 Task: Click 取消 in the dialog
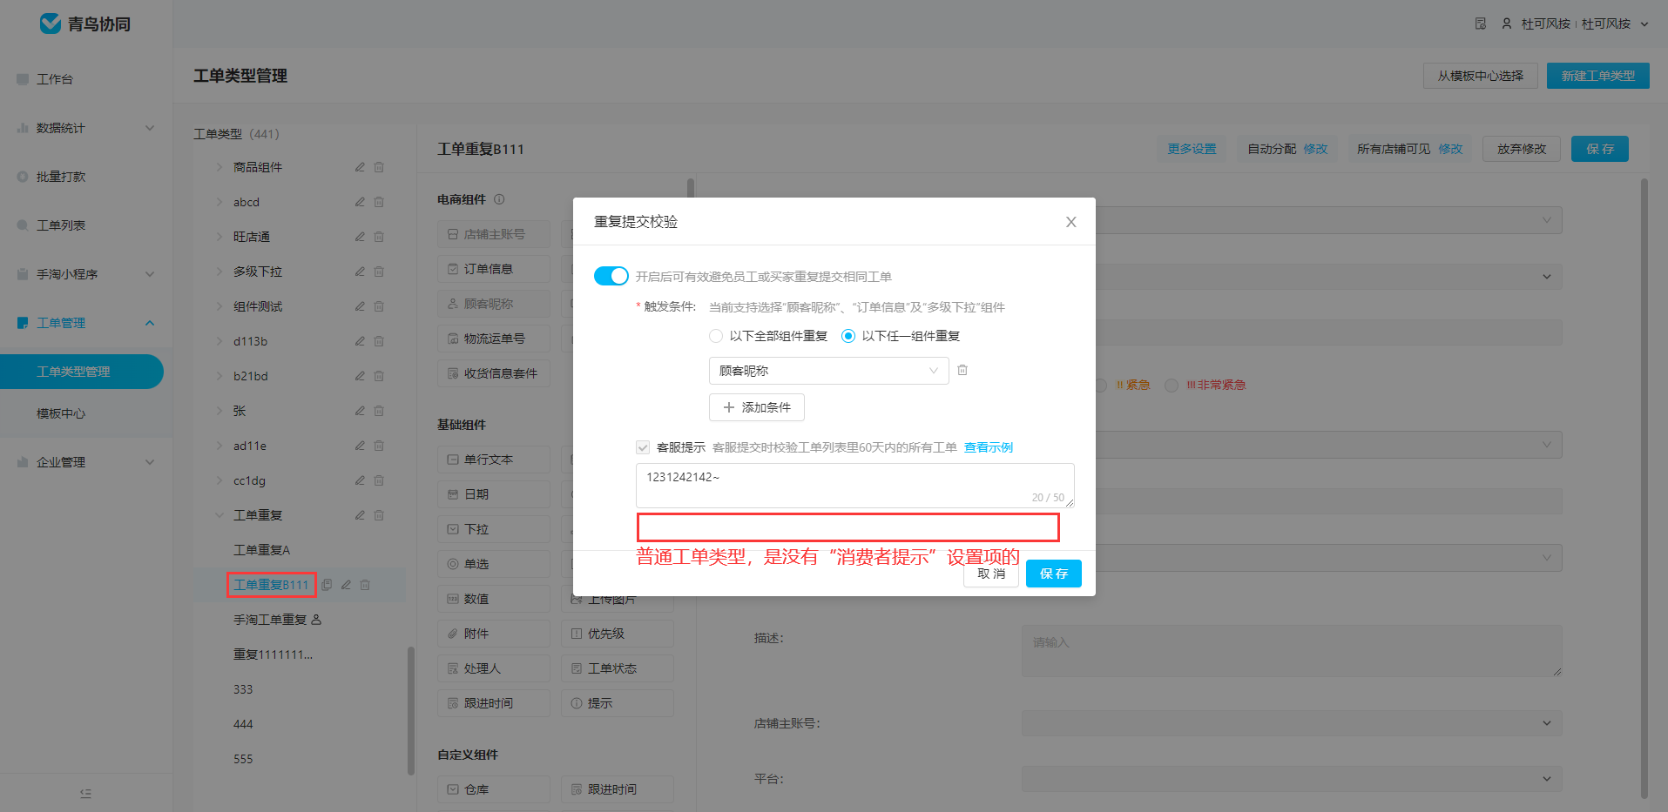tap(991, 574)
